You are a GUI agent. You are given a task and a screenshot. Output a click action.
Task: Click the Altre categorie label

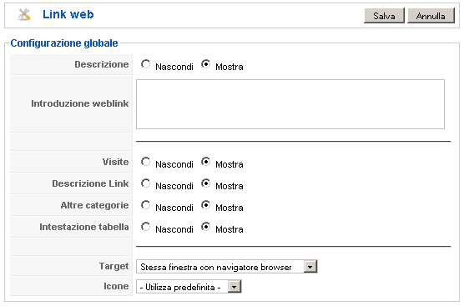click(x=94, y=205)
